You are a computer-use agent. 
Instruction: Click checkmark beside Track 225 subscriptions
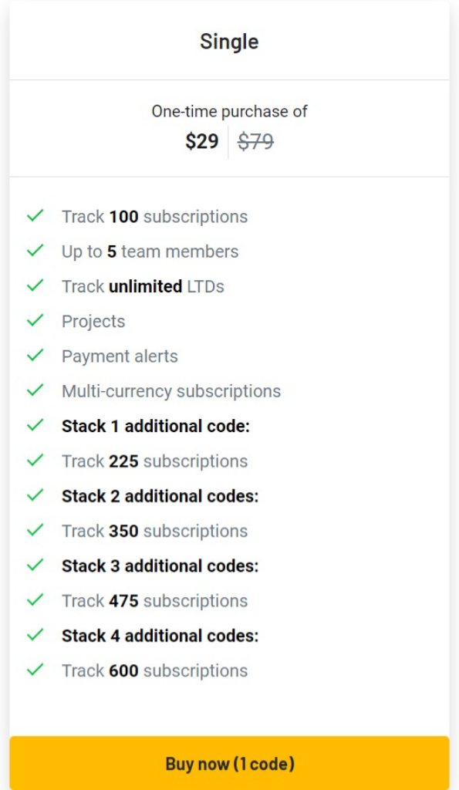tap(35, 460)
